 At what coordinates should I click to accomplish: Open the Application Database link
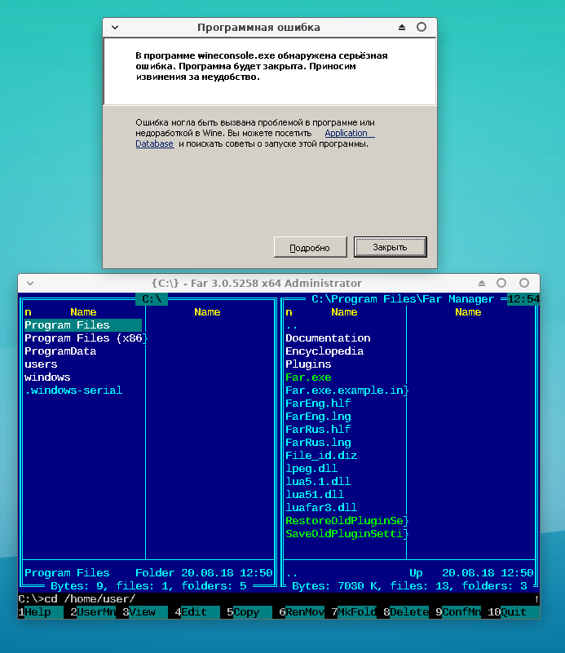349,133
